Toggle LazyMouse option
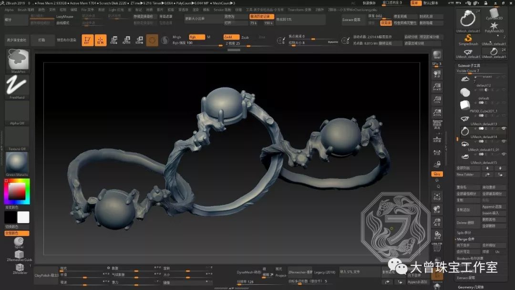The width and height of the screenshot is (515, 290). tap(65, 16)
